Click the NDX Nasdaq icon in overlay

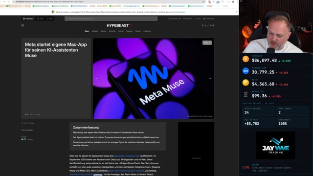point(246,71)
